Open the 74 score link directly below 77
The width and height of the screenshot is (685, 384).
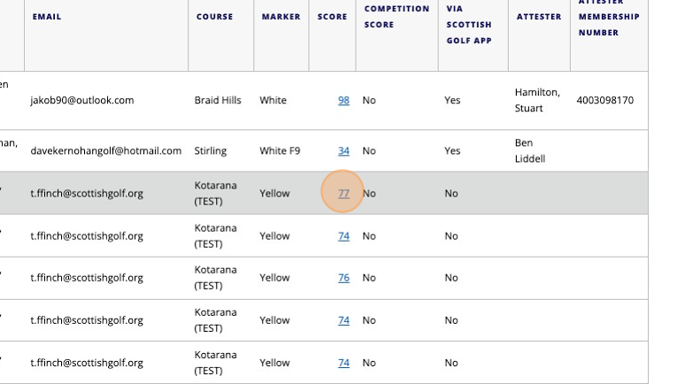tap(343, 236)
